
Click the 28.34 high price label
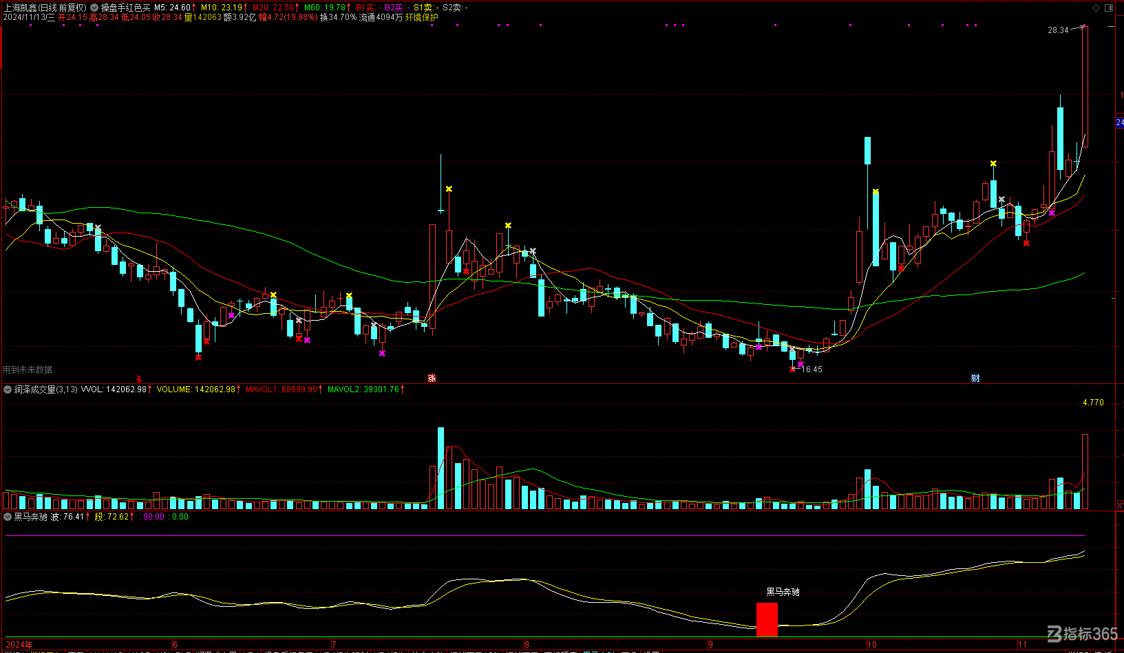[x=1058, y=30]
